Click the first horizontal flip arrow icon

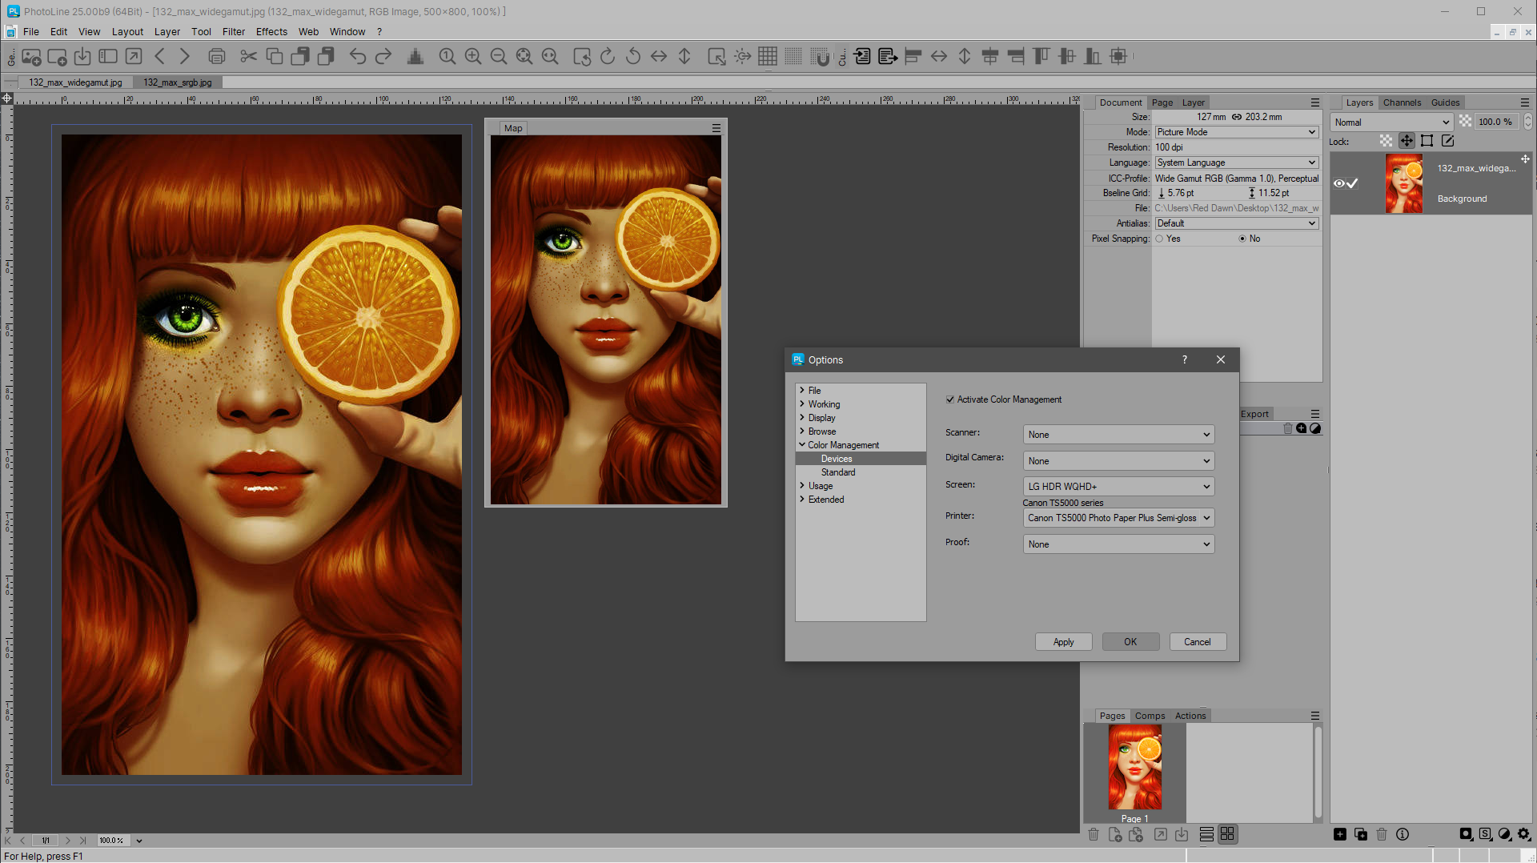[659, 56]
